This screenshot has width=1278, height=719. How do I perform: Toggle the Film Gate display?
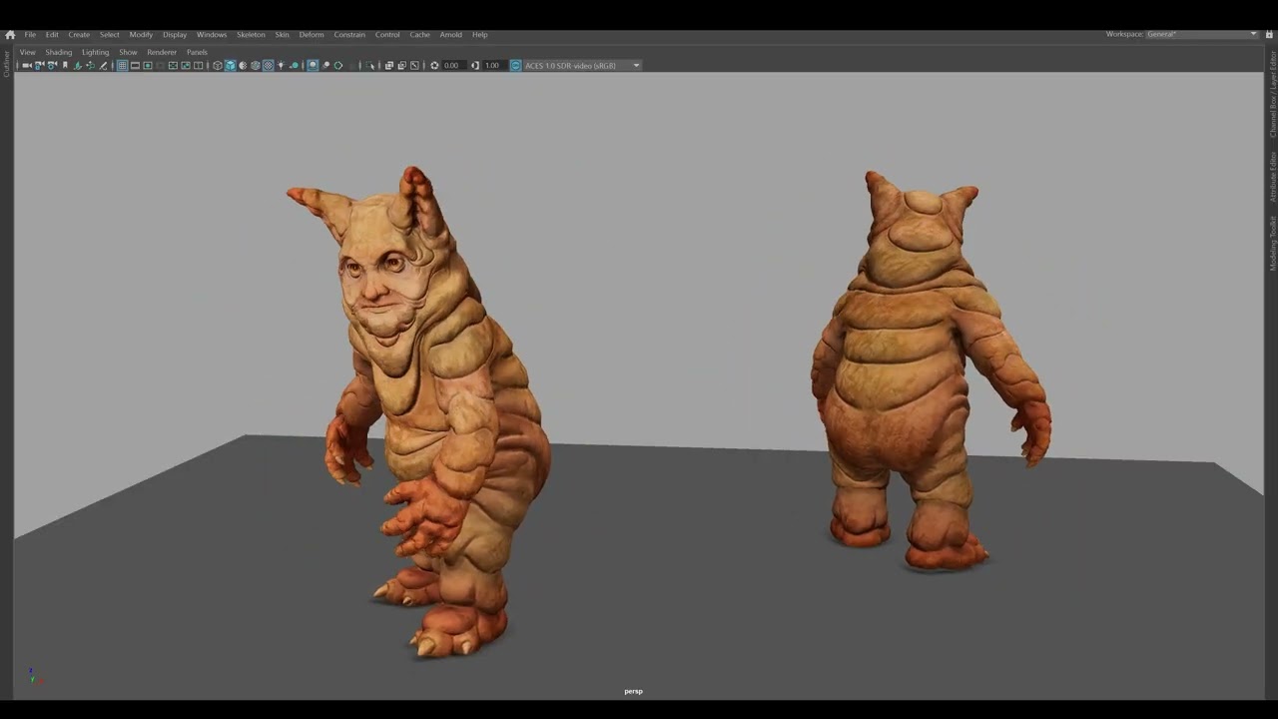click(135, 66)
